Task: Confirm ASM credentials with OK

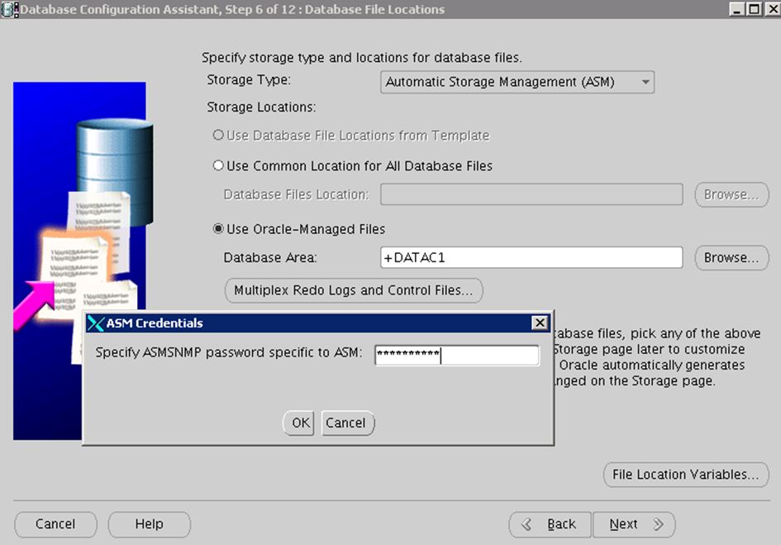Action: coord(299,423)
